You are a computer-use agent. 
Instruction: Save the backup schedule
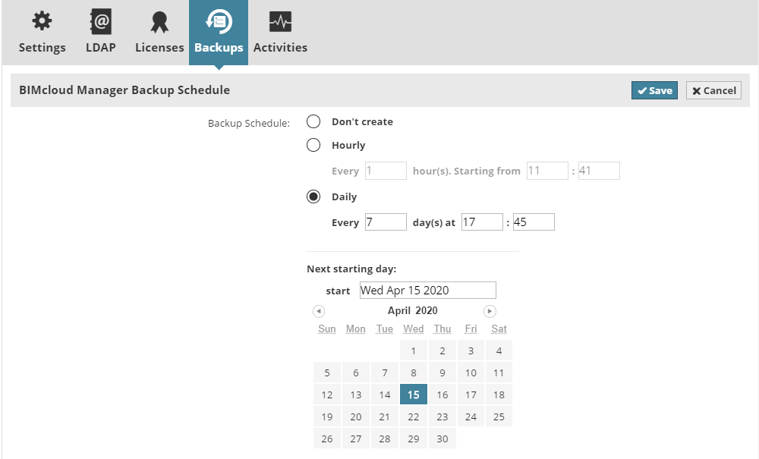[x=654, y=90]
